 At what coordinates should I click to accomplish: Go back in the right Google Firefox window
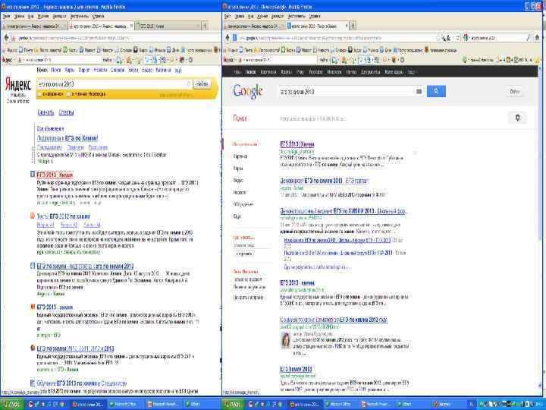tap(227, 37)
